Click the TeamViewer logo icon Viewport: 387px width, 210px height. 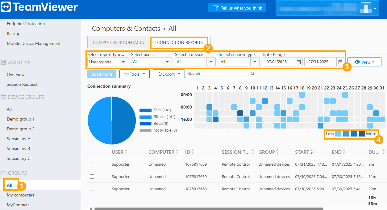tap(6, 7)
